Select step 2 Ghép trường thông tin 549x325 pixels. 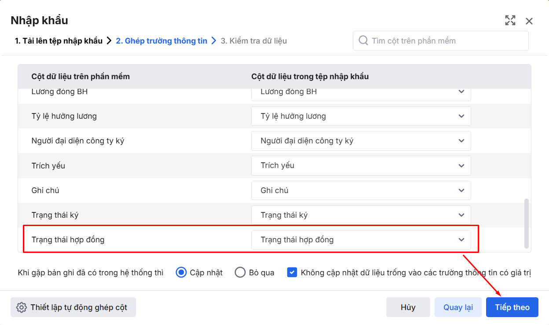tap(161, 41)
